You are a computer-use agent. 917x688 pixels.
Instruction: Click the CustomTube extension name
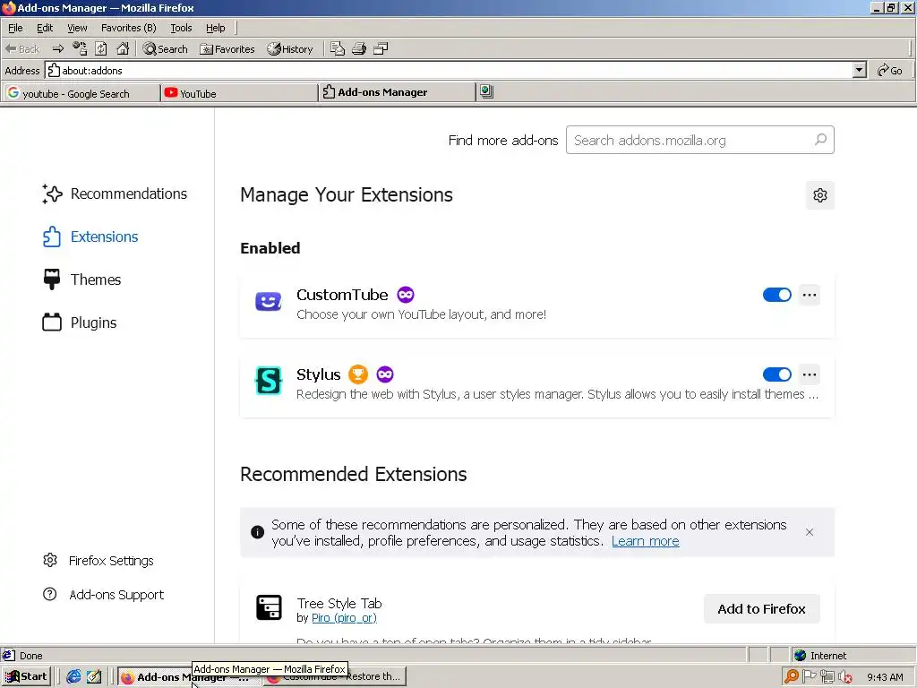342,294
